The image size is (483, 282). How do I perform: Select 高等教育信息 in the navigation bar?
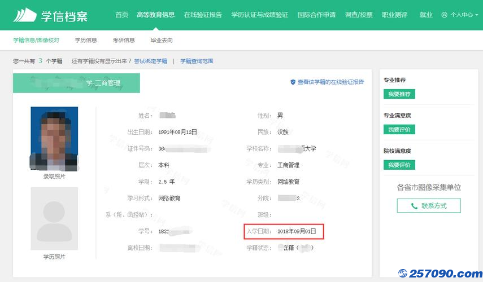[155, 15]
